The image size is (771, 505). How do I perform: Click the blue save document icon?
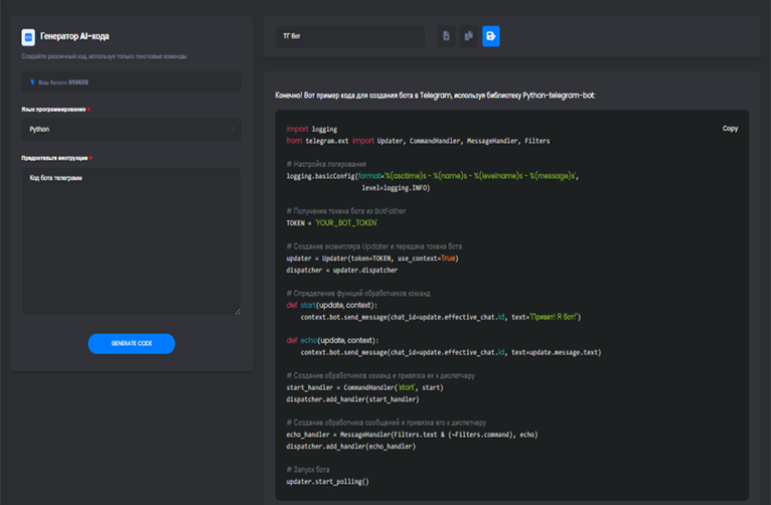pyautogui.click(x=491, y=36)
